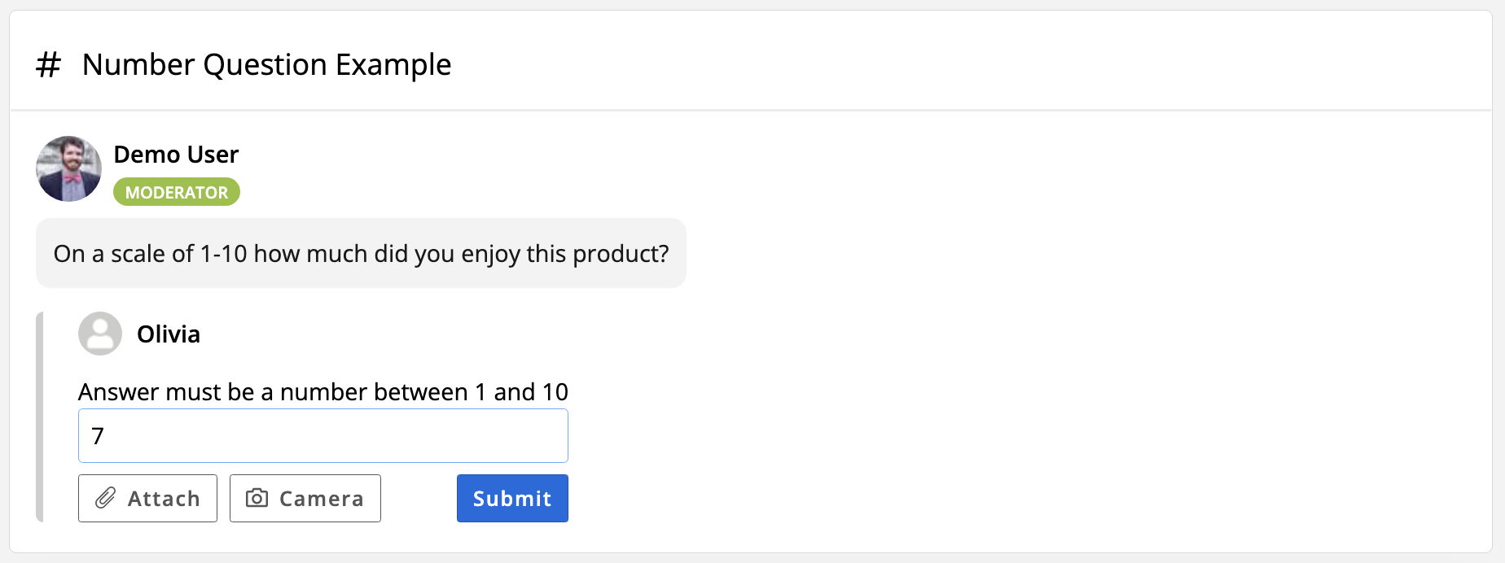Select the 'Number Question Example' heading
The height and width of the screenshot is (563, 1505).
266,65
